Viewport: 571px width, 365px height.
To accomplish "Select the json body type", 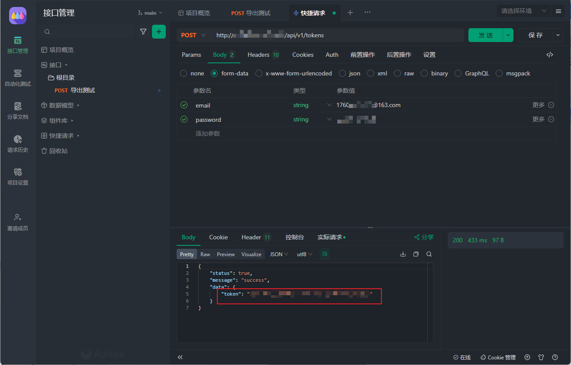I will (x=350, y=73).
